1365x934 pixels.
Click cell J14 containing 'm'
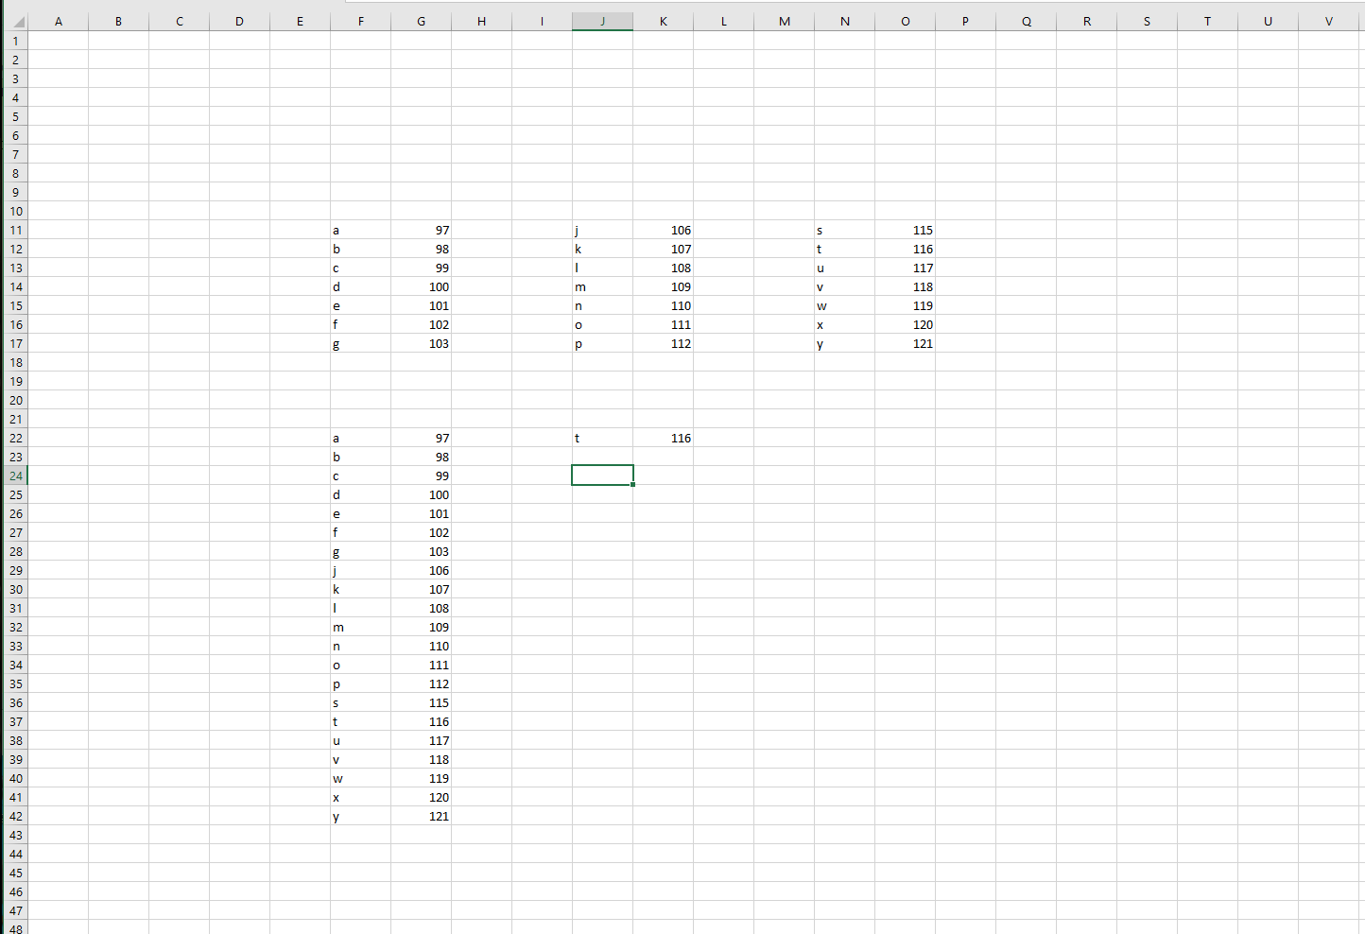click(603, 286)
